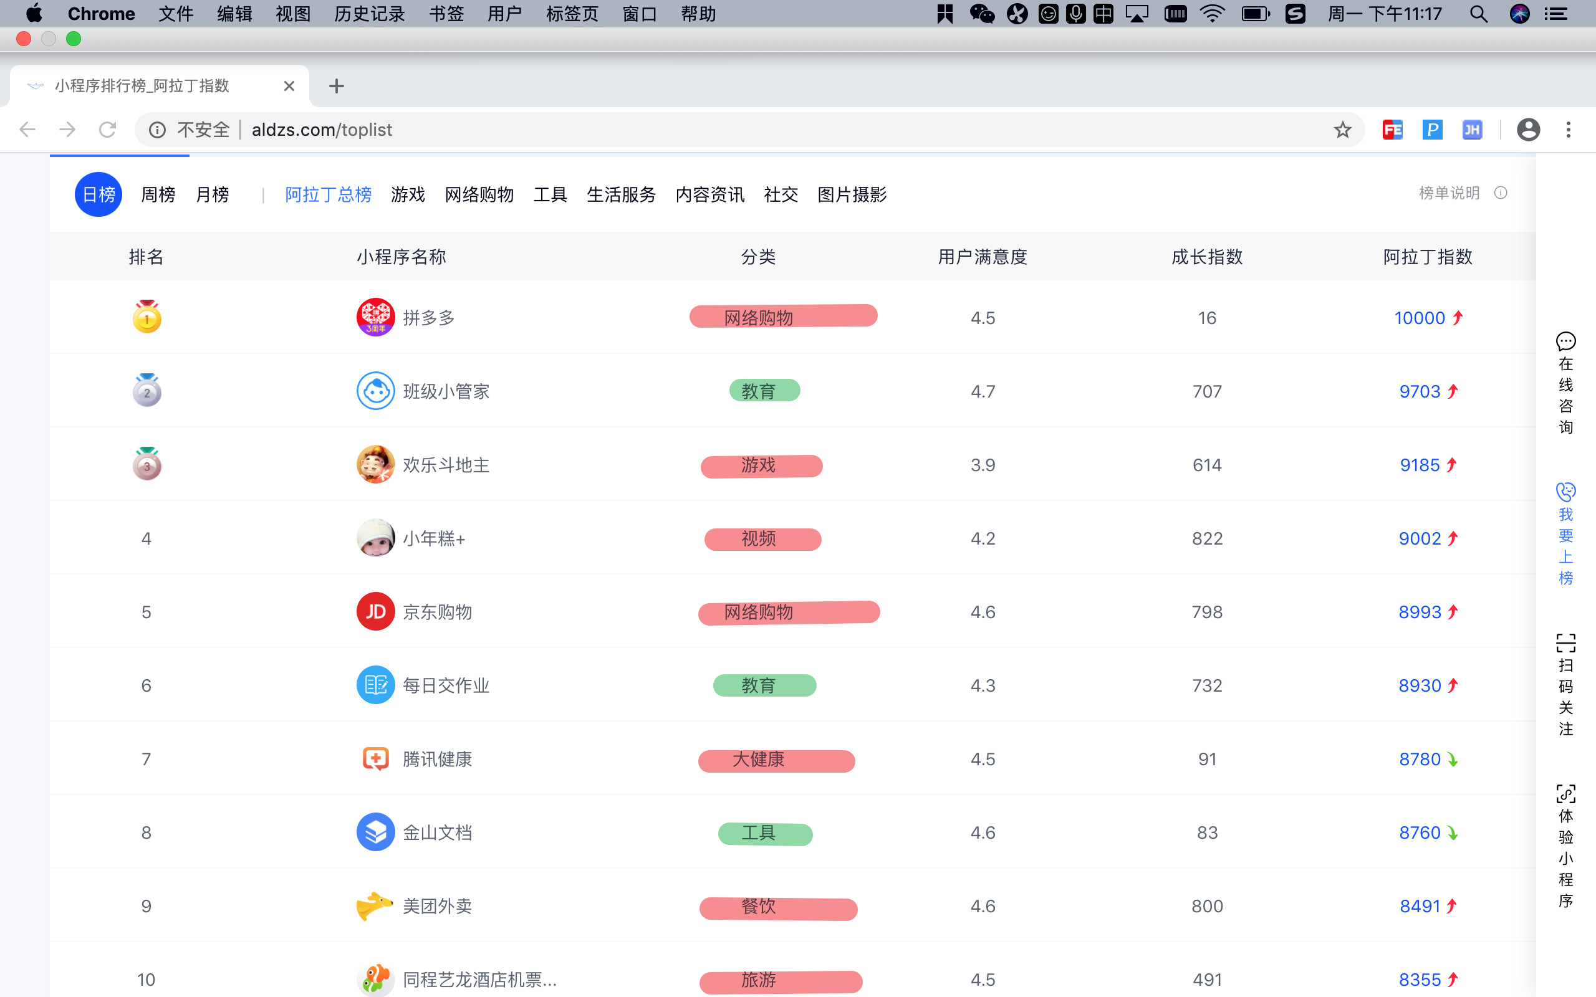Select the 日榜 daily ranking toggle
The width and height of the screenshot is (1596, 997).
pyautogui.click(x=99, y=194)
